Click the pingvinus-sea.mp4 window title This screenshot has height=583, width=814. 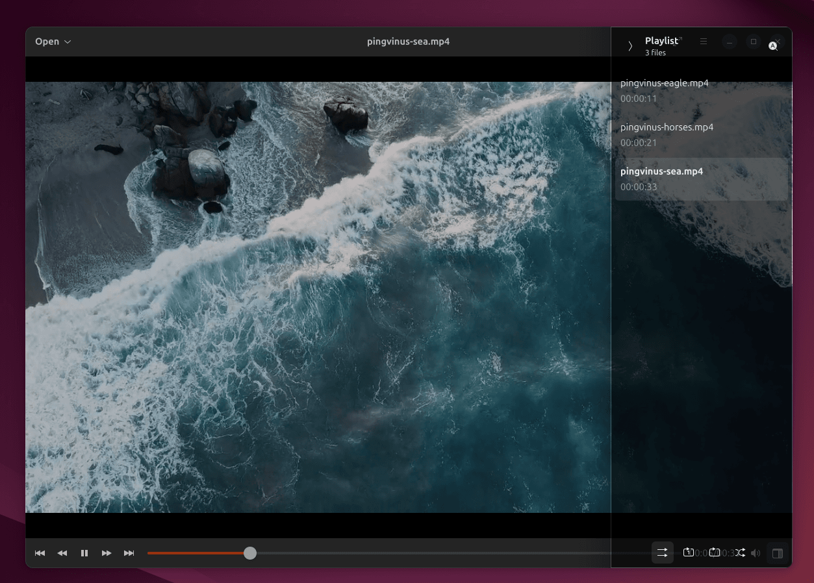(x=409, y=42)
